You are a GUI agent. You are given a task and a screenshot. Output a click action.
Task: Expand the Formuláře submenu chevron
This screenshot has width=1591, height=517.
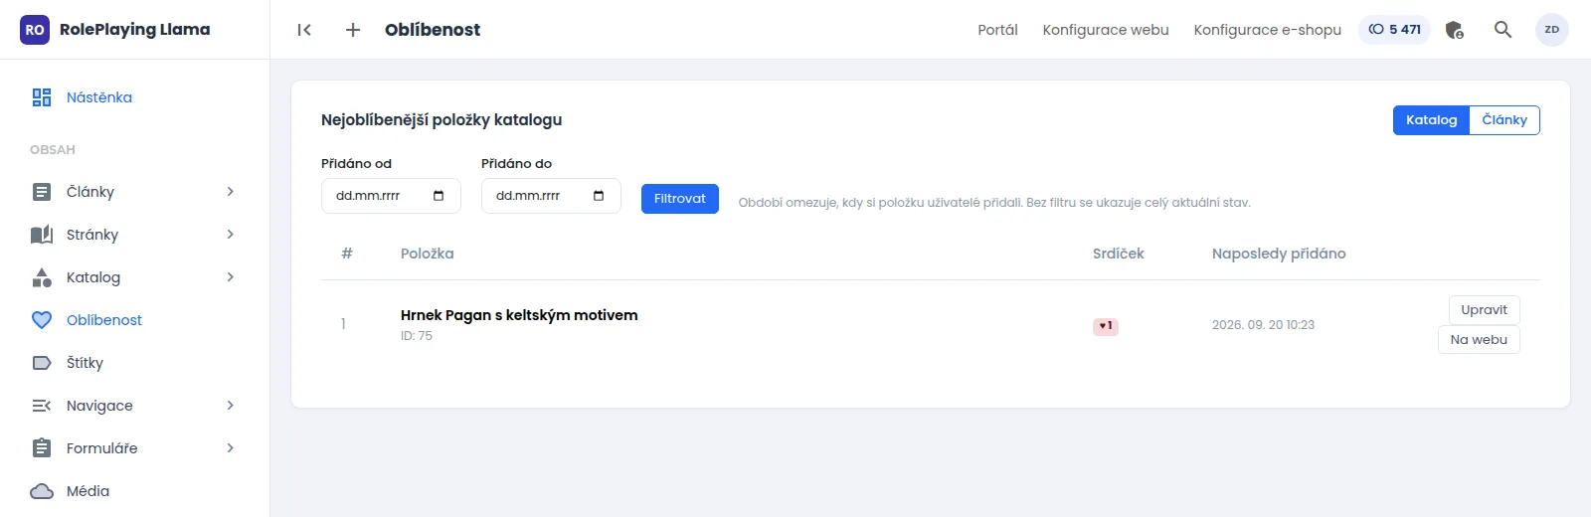click(230, 448)
